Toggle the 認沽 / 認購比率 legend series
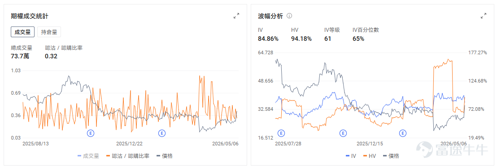Viewport: 497px width, 166px height. [x=128, y=156]
